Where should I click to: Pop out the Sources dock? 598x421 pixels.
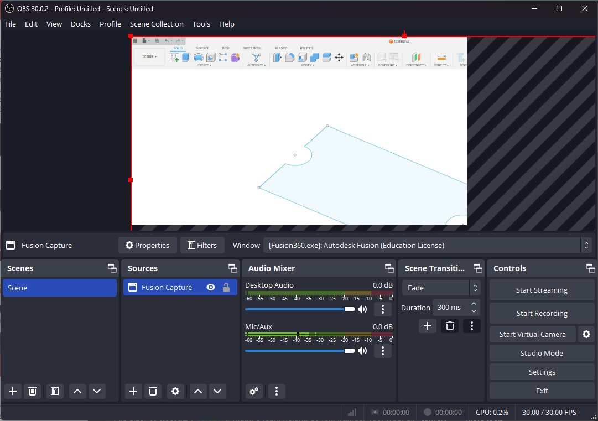tap(233, 268)
